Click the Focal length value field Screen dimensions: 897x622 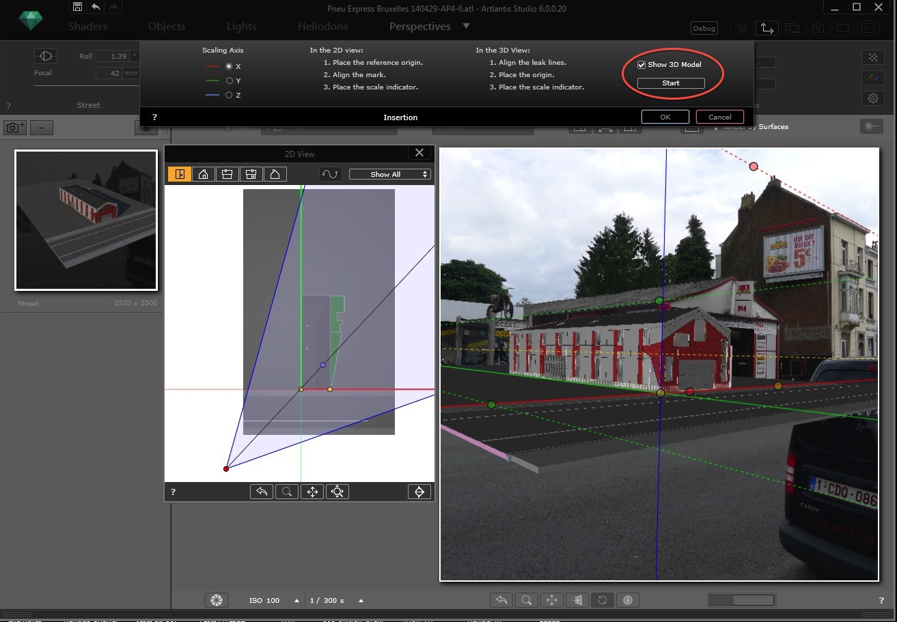(108, 73)
